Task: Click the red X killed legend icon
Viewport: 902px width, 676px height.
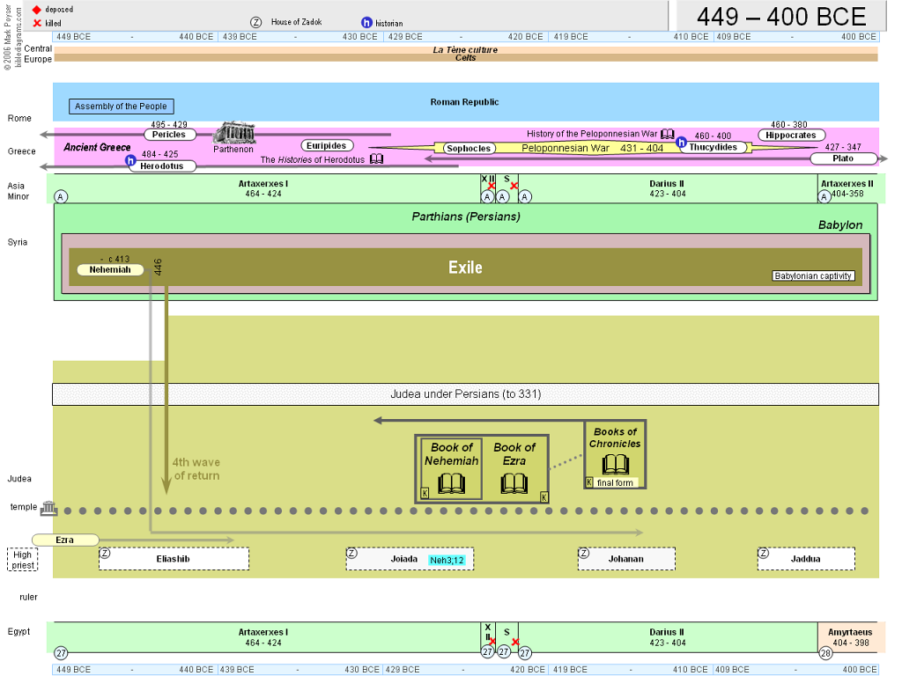Action: 37,23
